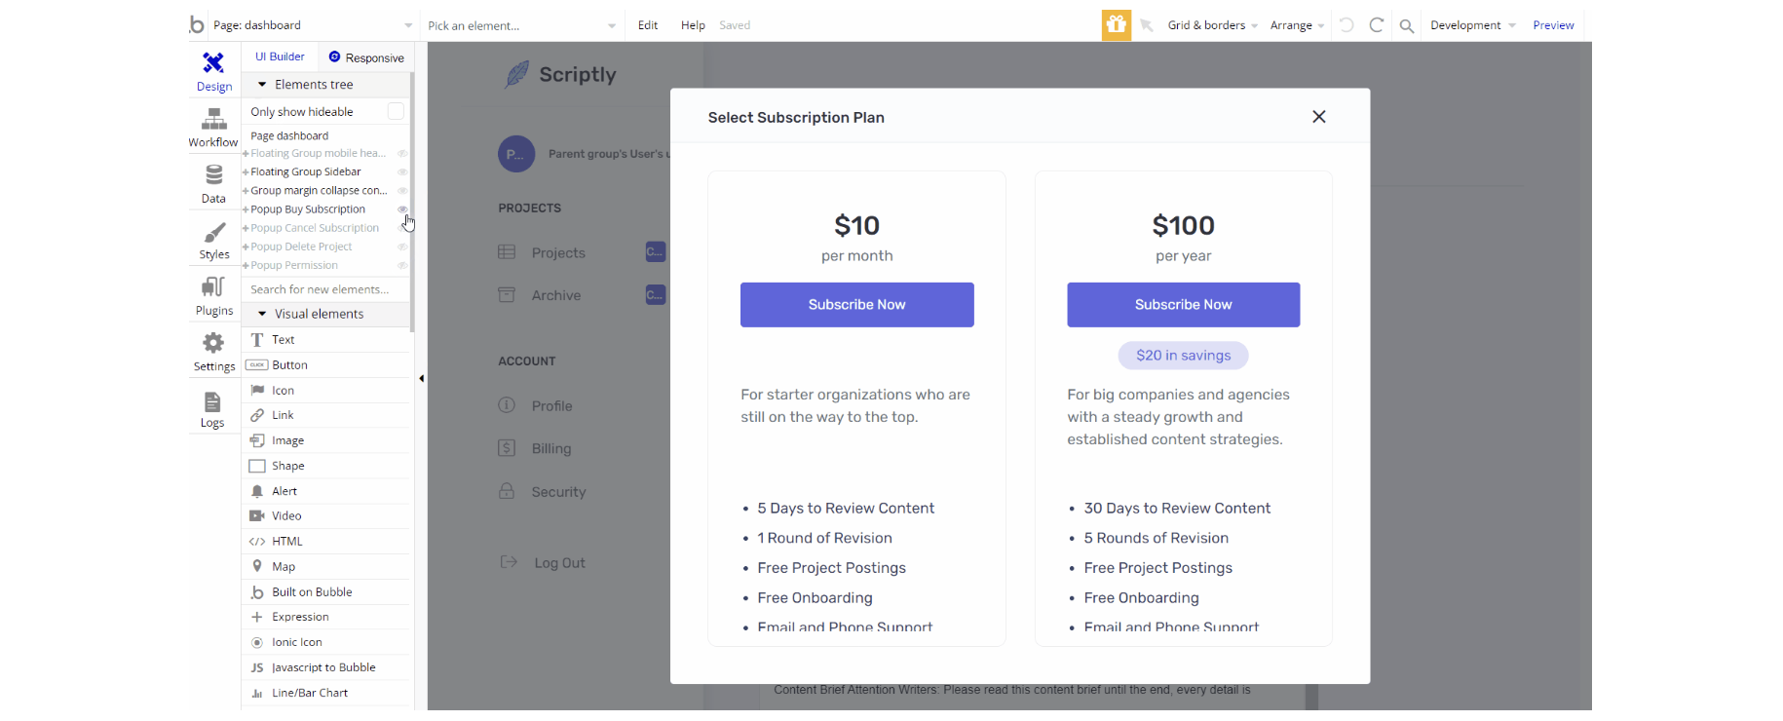
Task: Click the Preview link
Action: [x=1553, y=25]
